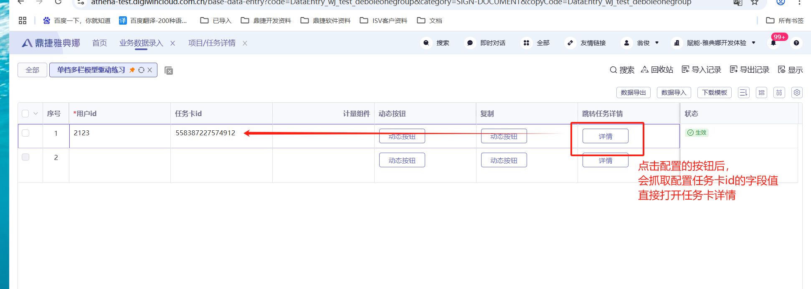The image size is (811, 289).
Task: Click the 搜索 tool above the table
Action: 622,70
